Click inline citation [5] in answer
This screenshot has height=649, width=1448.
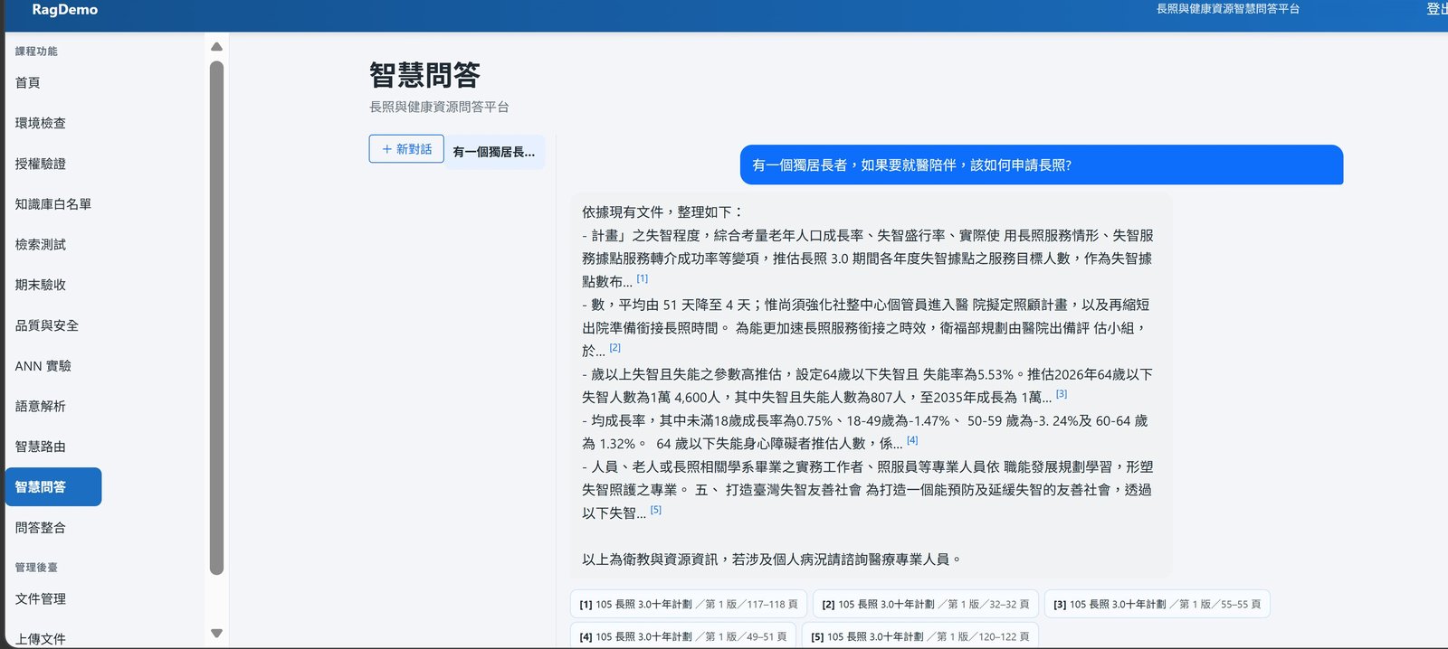pyautogui.click(x=656, y=510)
